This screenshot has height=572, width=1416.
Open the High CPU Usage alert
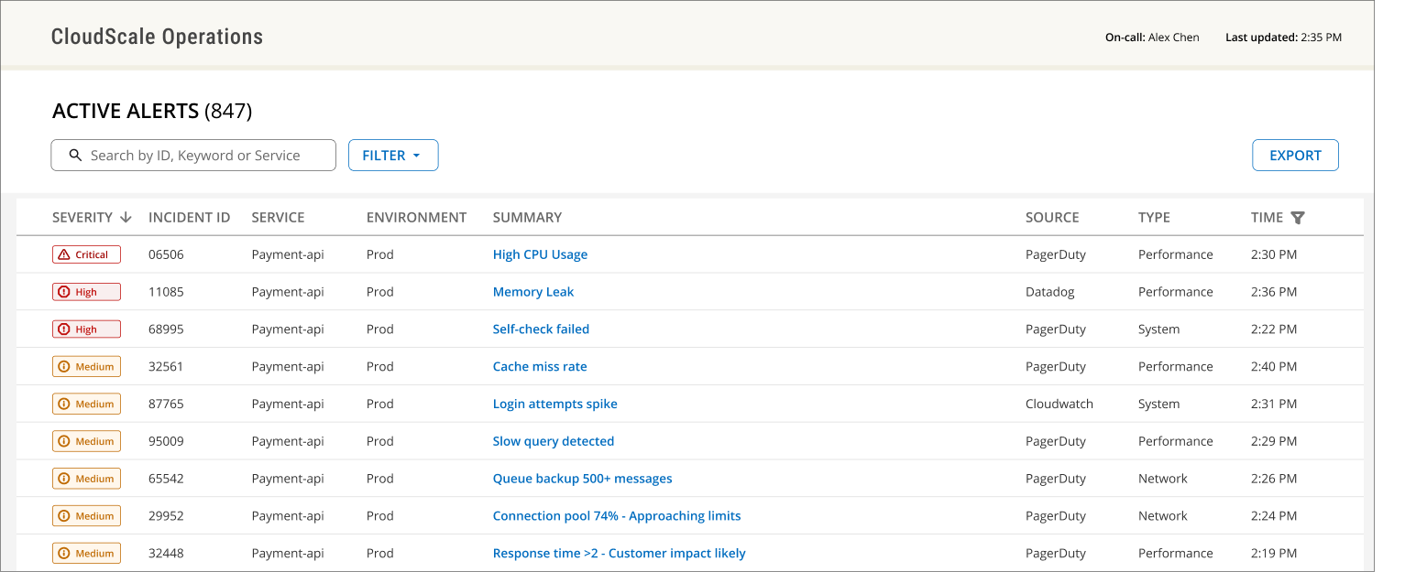[x=540, y=255]
